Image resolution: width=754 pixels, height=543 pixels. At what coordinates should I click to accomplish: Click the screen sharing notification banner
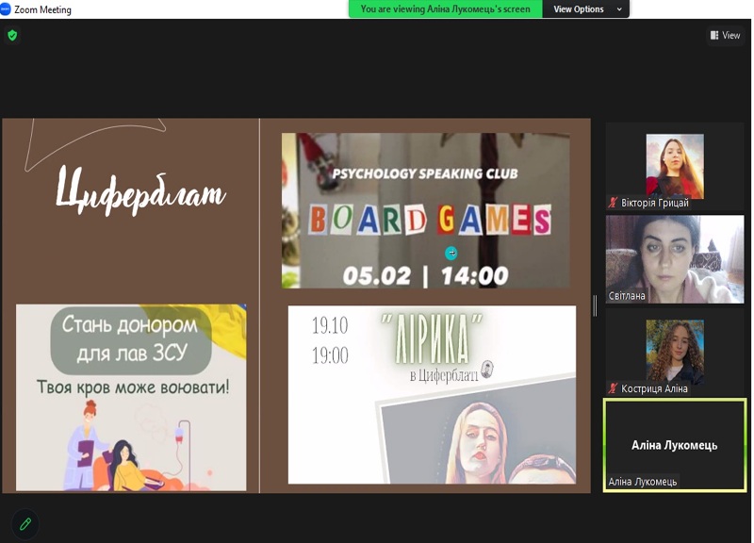click(x=445, y=9)
